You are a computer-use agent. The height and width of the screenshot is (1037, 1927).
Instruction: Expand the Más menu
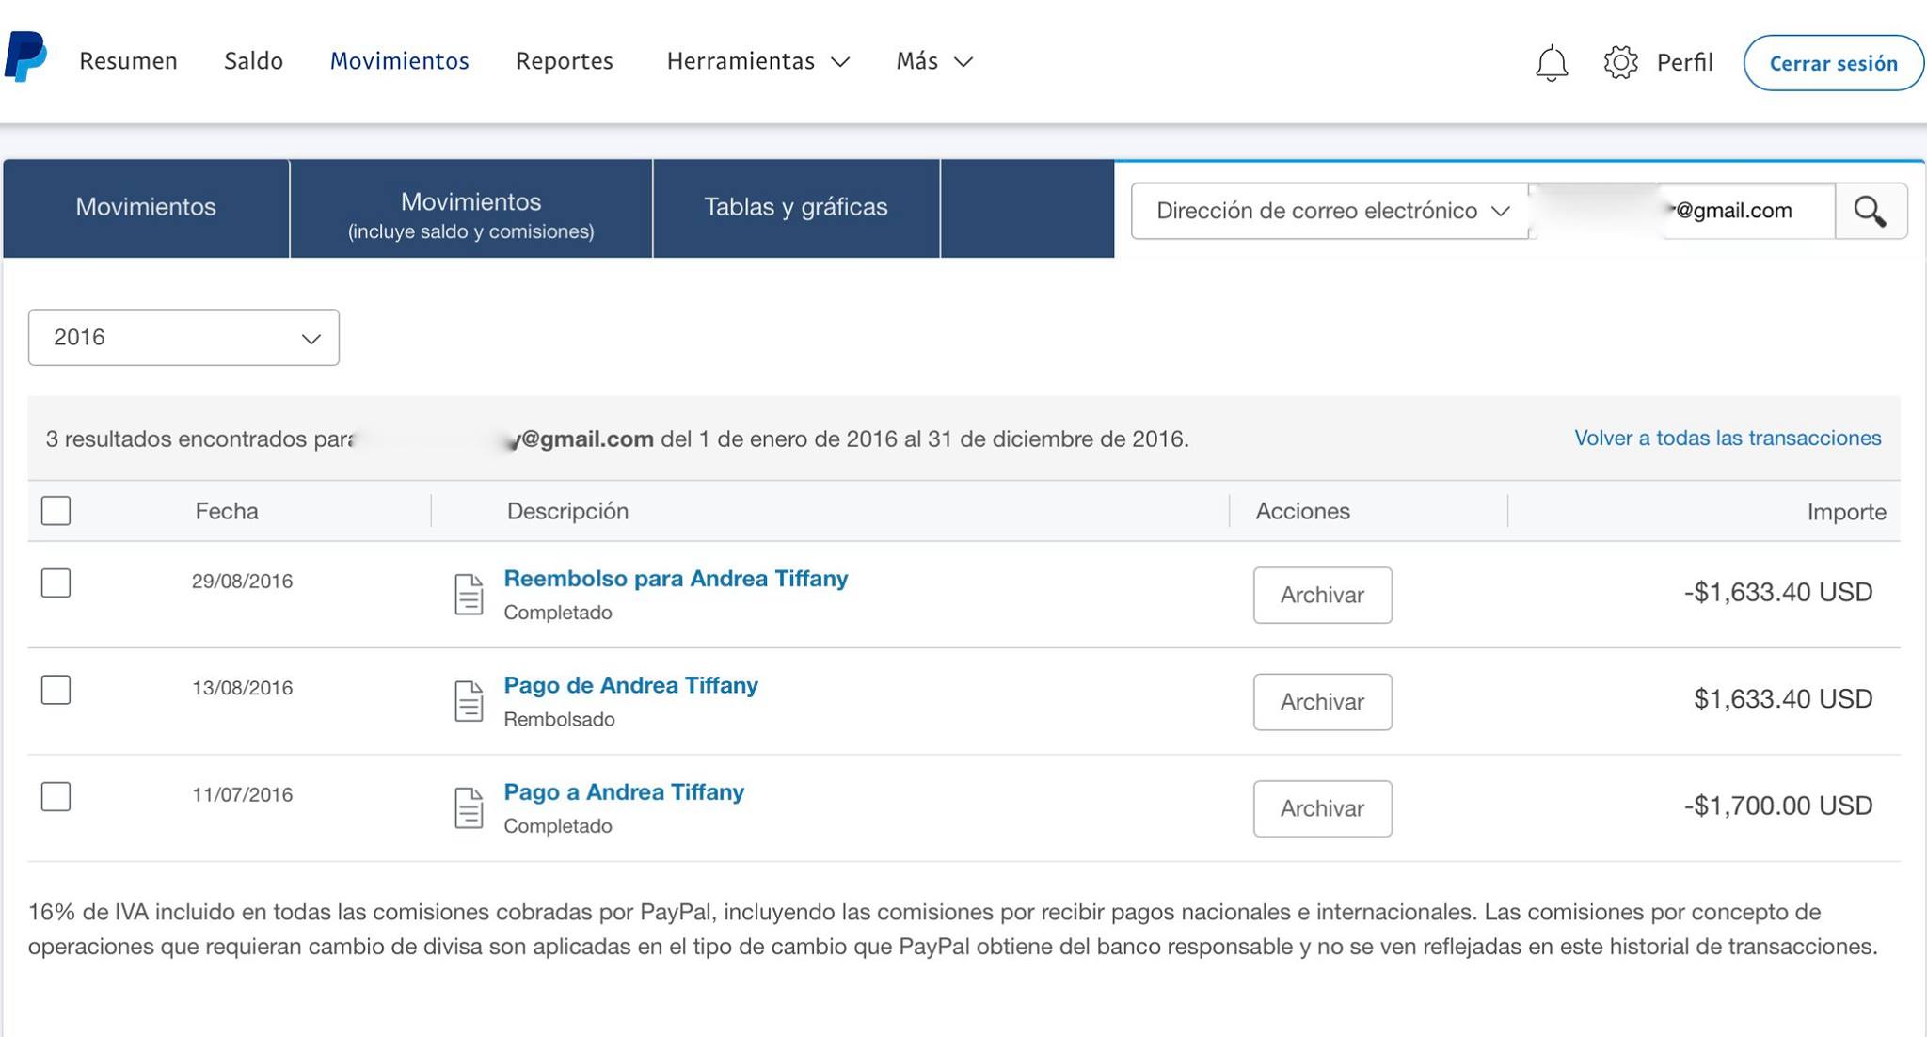tap(934, 61)
